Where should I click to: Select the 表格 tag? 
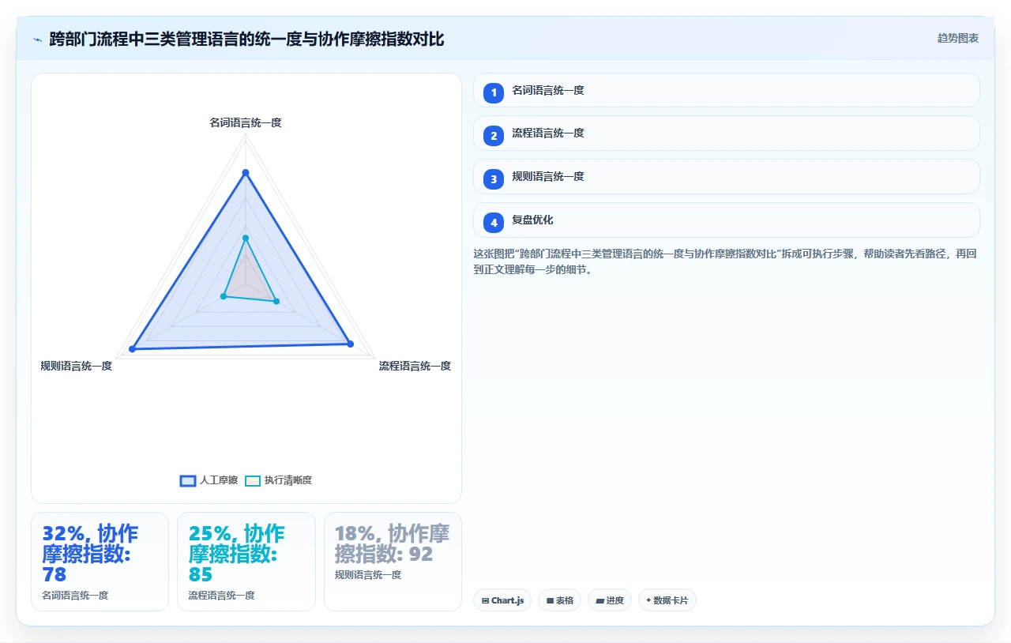[559, 600]
